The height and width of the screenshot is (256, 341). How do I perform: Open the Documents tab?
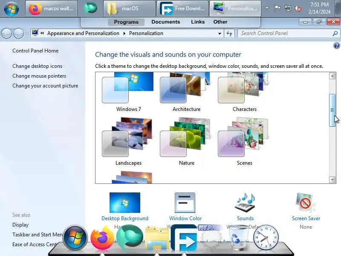[x=166, y=22]
